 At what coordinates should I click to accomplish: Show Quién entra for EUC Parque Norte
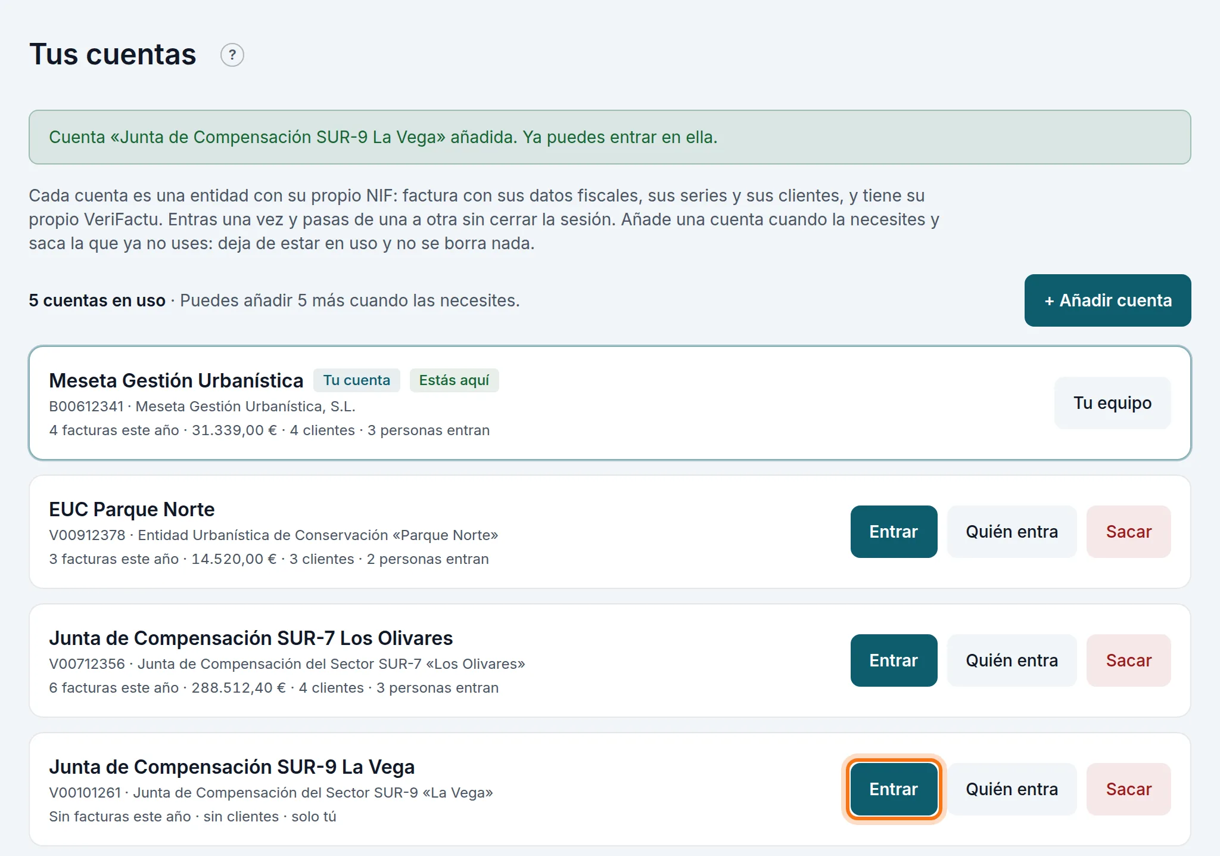click(x=1012, y=532)
